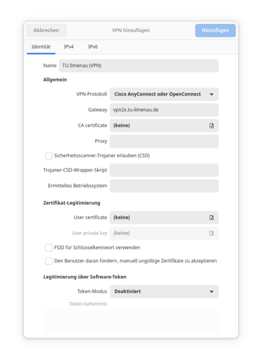The width and height of the screenshot is (262, 364).
Task: Click the Abbrechen button
Action: (47, 30)
